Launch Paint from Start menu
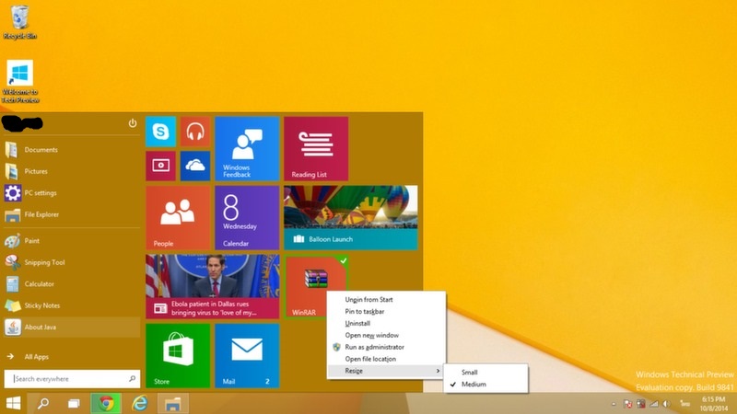This screenshot has height=414, width=737. (x=72, y=241)
